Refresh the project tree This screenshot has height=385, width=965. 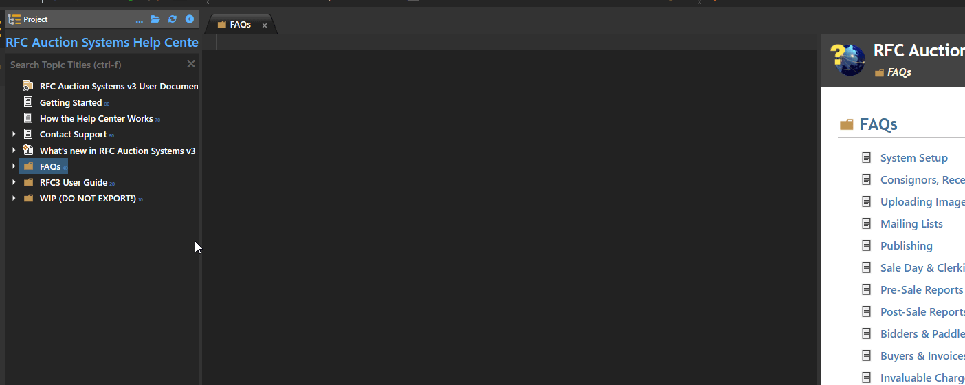173,19
